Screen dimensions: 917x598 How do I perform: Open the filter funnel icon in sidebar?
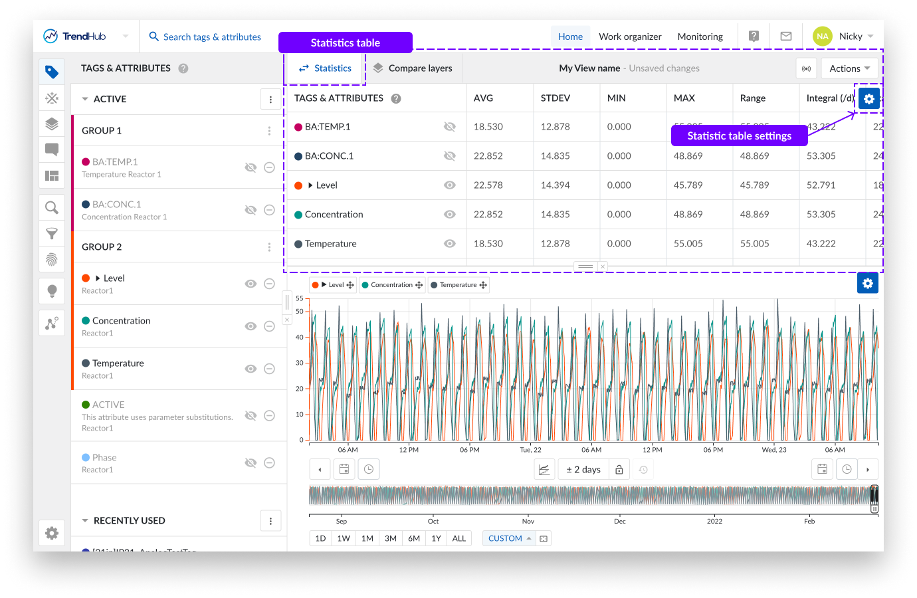pyautogui.click(x=52, y=233)
